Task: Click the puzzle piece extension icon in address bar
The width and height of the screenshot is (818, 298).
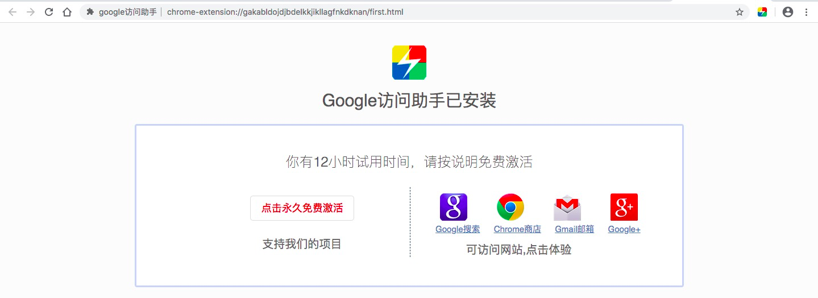Action: tap(90, 11)
